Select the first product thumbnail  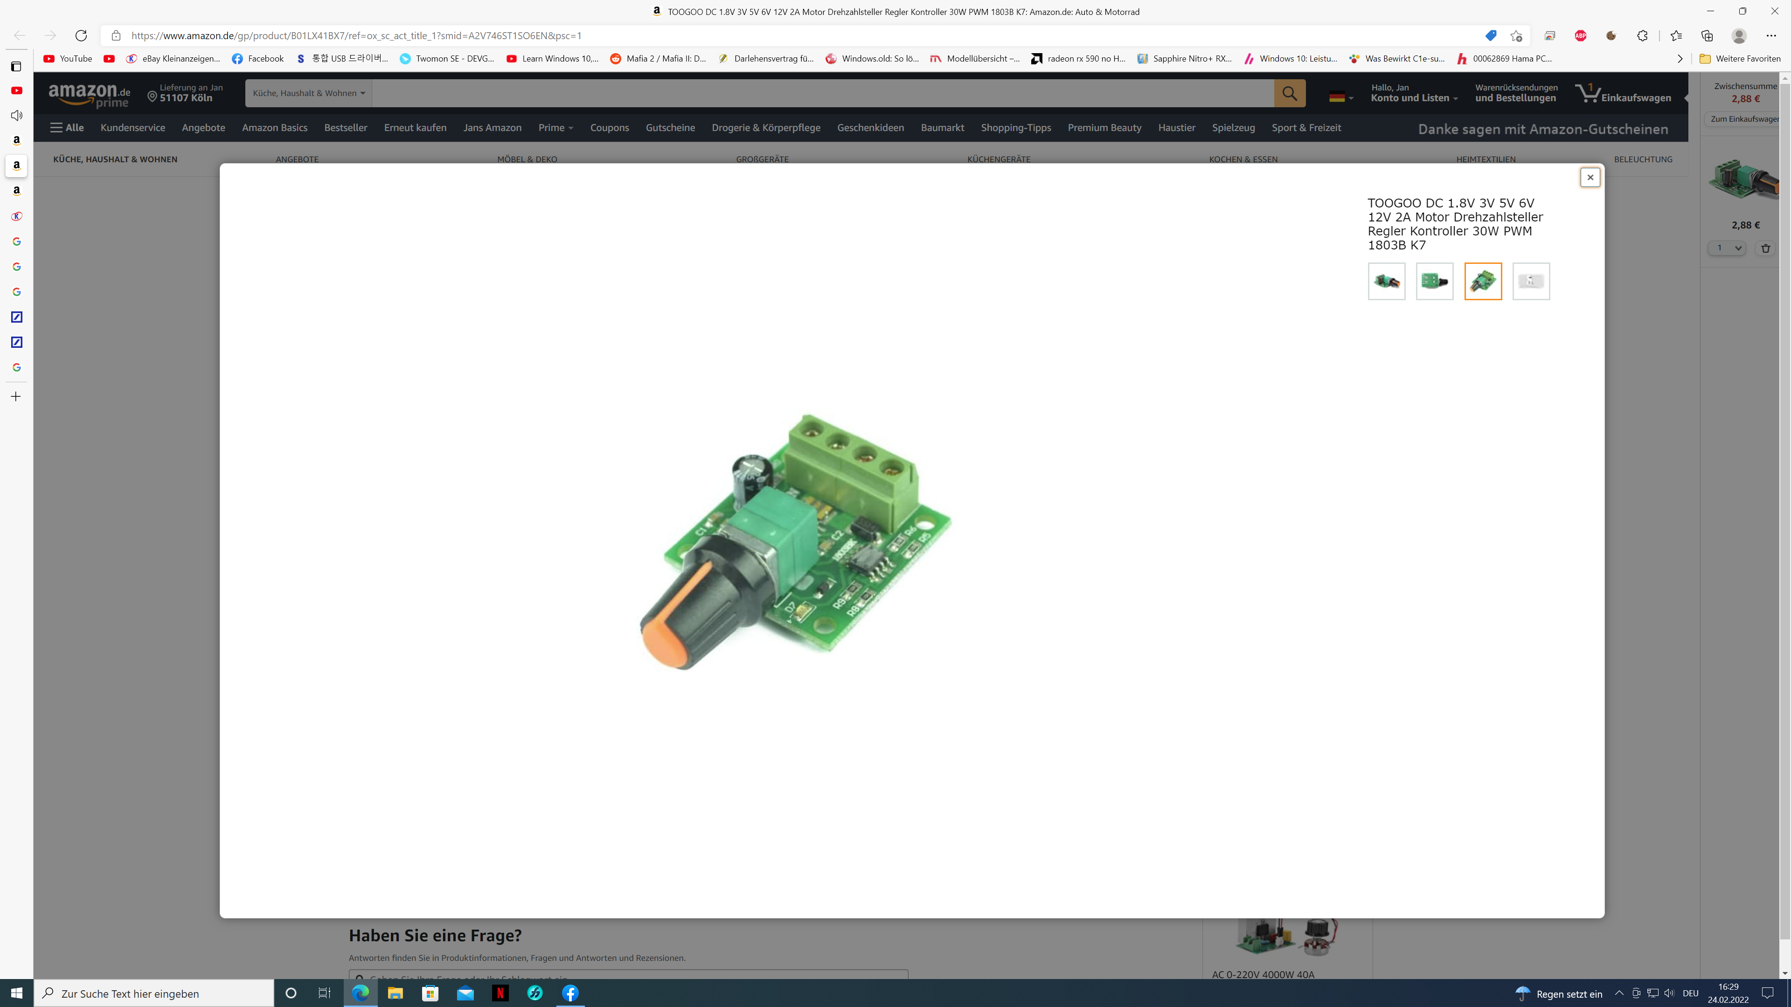coord(1386,282)
